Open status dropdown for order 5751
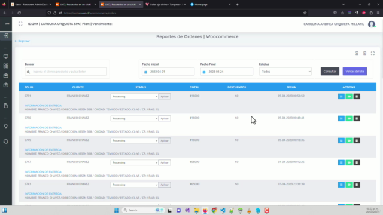The width and height of the screenshot is (383, 215). coord(134,97)
